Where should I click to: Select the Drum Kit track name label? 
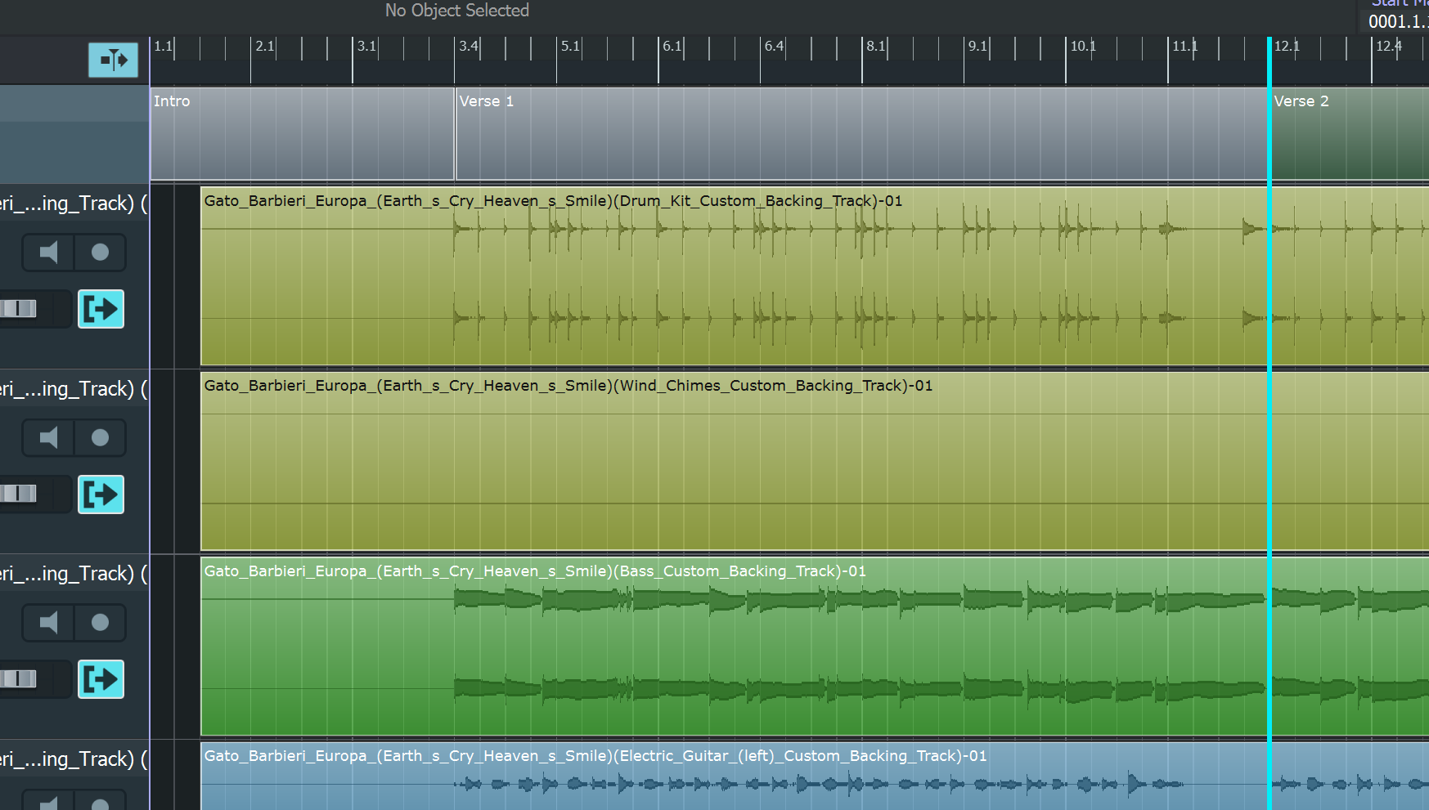pos(74,204)
